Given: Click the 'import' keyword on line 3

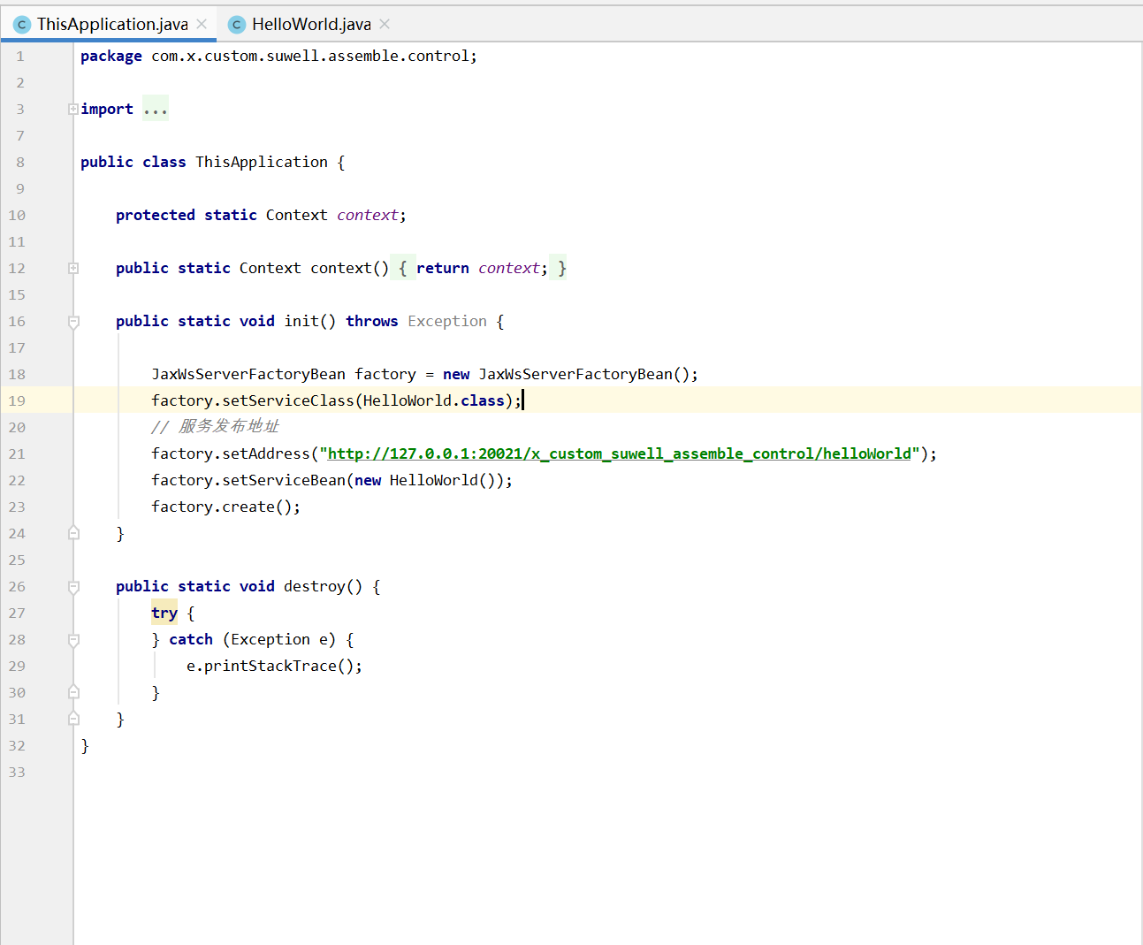Looking at the screenshot, I should pos(107,109).
